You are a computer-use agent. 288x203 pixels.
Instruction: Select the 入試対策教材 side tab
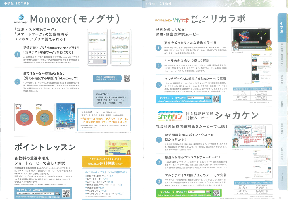click(282, 153)
